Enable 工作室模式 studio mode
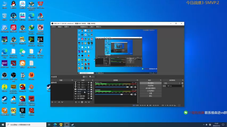Image resolution: width=227 pixels, height=127 pixels. click(151, 91)
